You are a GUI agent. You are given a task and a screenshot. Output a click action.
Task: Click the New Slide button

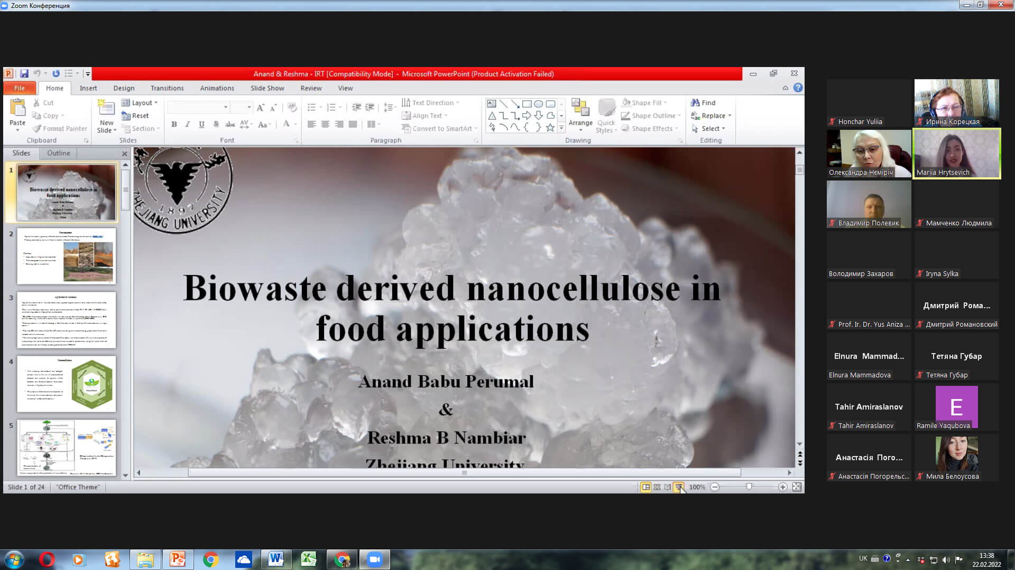coord(107,116)
